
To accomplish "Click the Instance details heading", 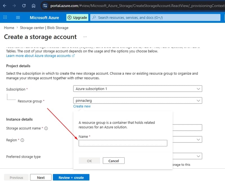I will click(x=19, y=119).
